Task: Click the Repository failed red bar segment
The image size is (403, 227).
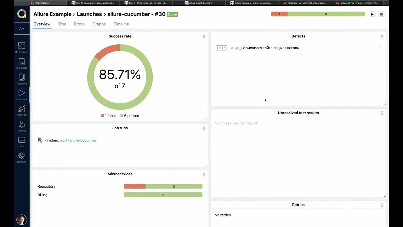Action: pos(135,186)
